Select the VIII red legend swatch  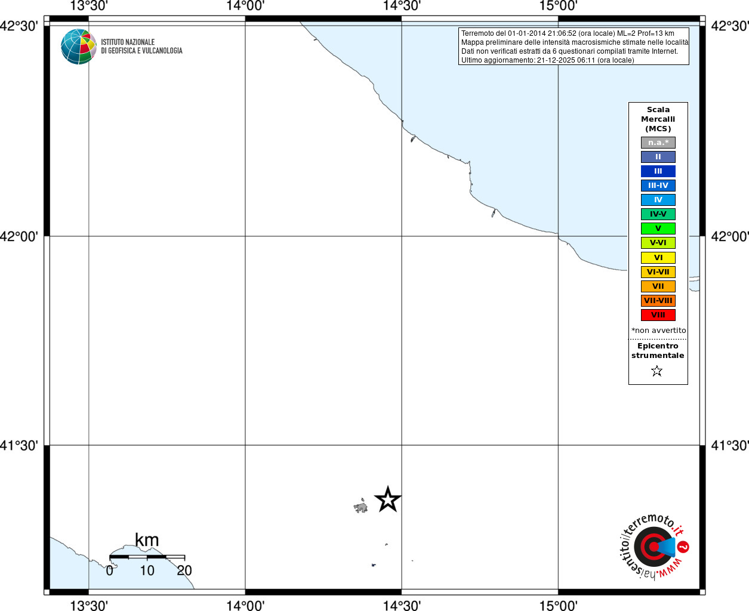pyautogui.click(x=658, y=315)
